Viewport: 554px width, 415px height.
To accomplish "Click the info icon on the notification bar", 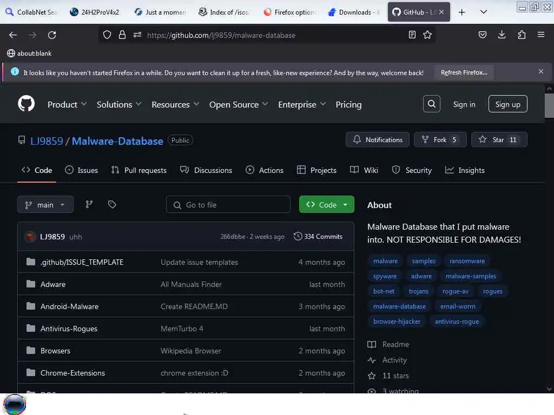I will [15, 72].
